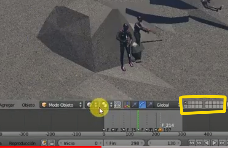Enable the translate manipulator arrow

click(x=134, y=105)
